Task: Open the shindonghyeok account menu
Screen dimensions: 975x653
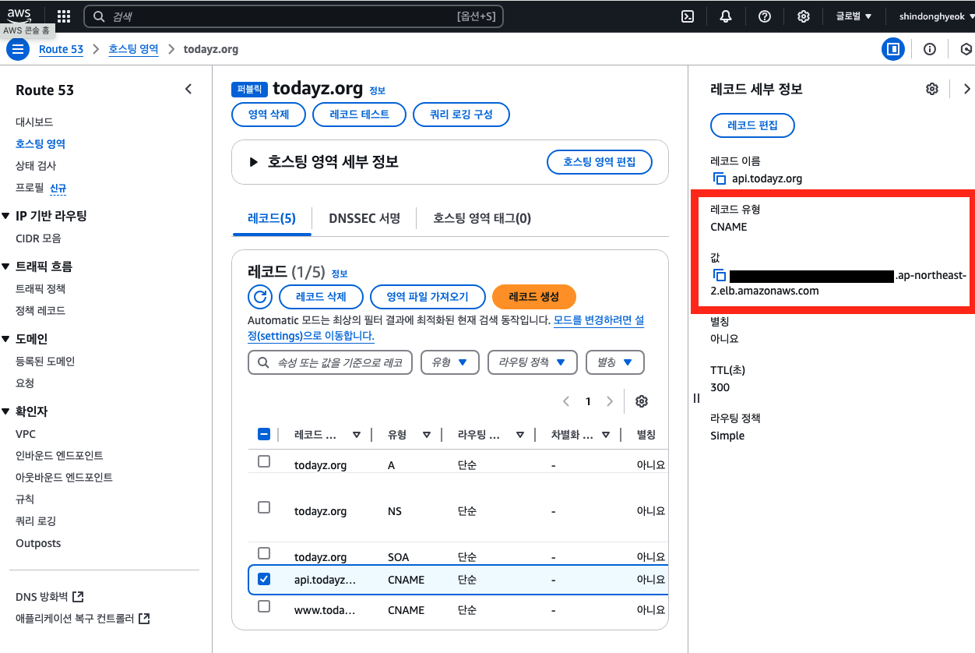Action: tap(936, 16)
